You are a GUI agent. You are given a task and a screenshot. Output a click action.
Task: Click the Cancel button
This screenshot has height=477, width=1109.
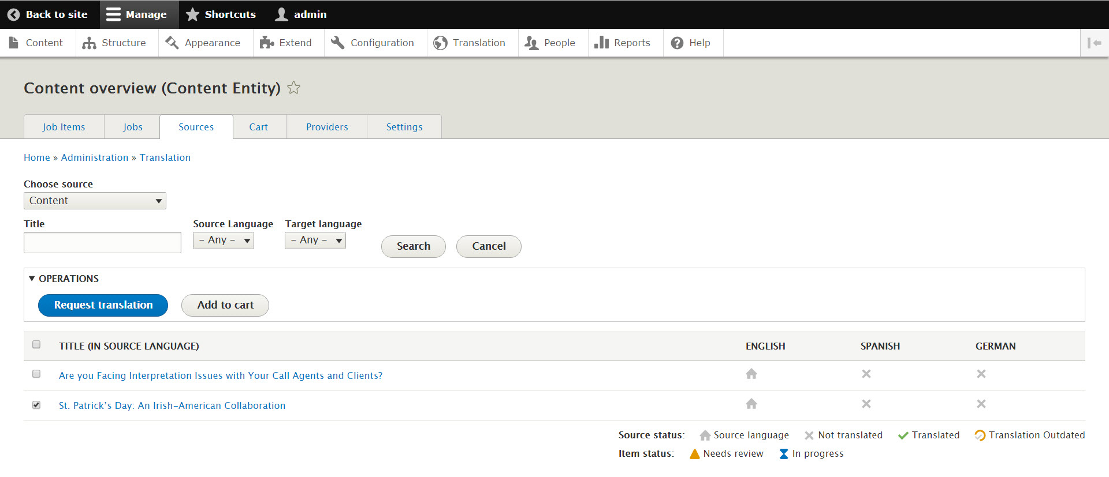tap(489, 246)
